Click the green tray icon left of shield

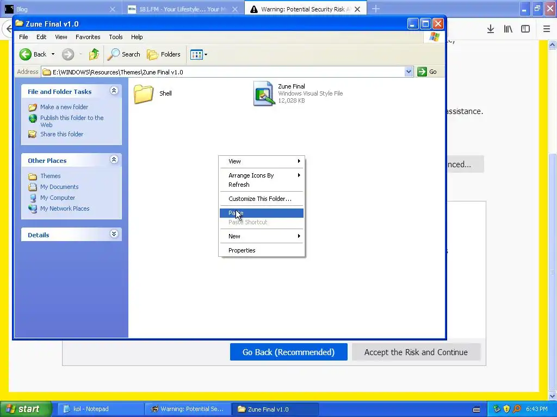[x=497, y=409]
